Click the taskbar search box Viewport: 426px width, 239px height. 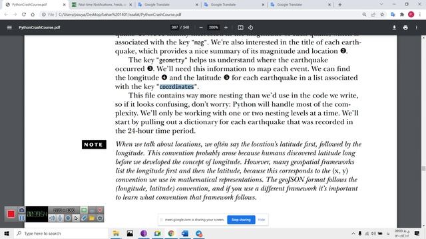click(61, 233)
